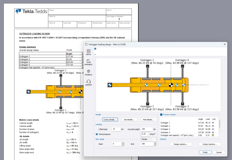Screen dimensions: 232x160
Task: Click the Angle column header in preview
Action: click(x=201, y=119)
